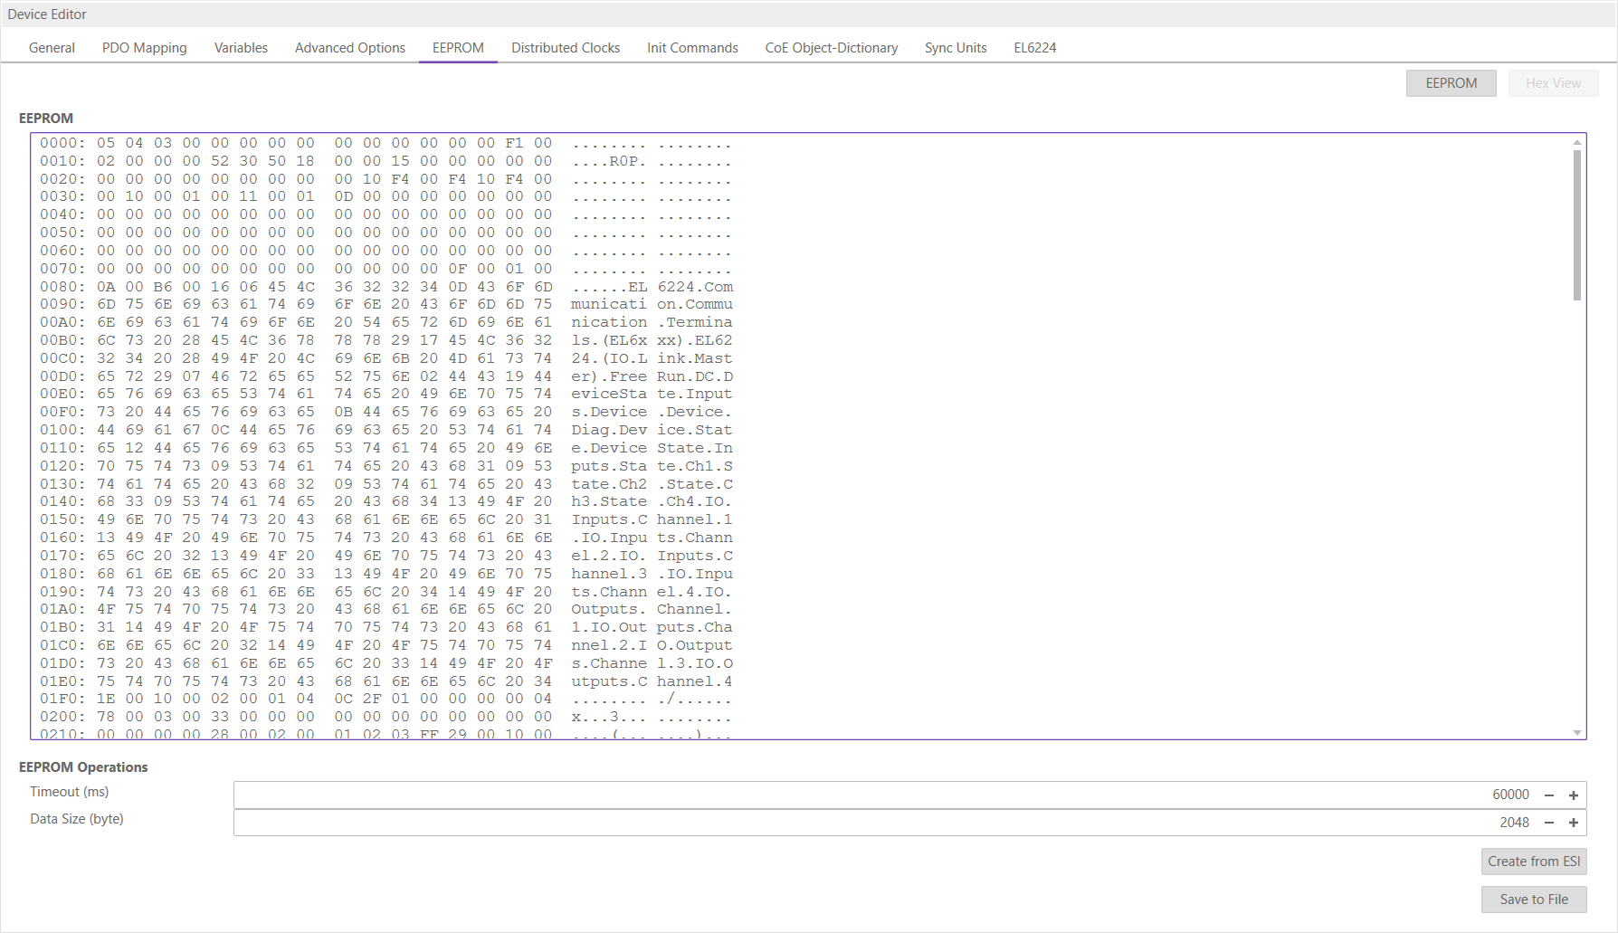Click the Create from ESI button

[x=1533, y=861]
